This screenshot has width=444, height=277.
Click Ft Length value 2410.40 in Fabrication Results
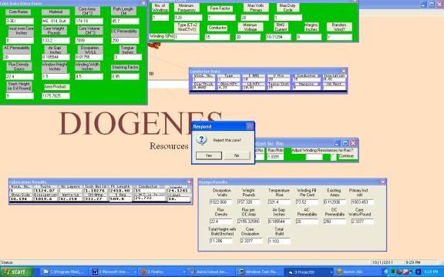point(120,191)
